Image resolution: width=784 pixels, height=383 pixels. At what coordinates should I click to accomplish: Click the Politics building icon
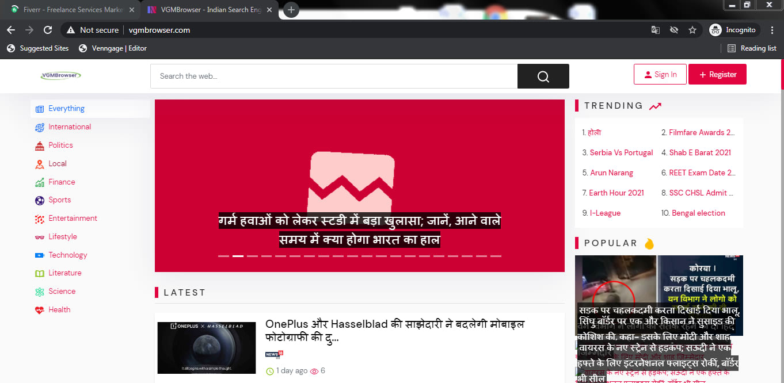(39, 145)
